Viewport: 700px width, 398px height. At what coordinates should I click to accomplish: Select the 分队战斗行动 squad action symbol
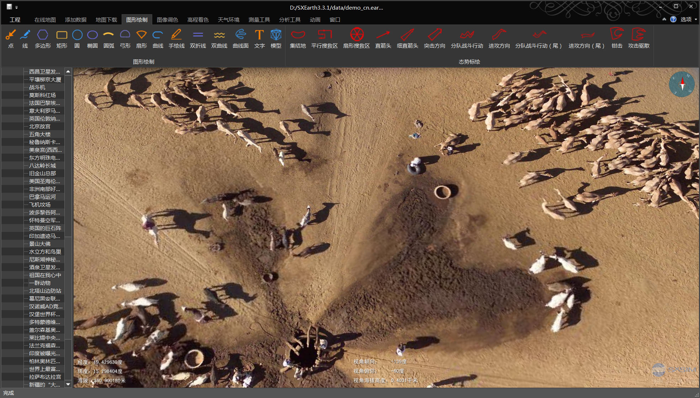pos(467,39)
